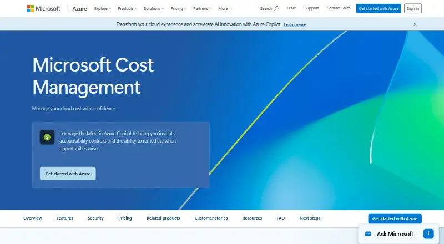Open the Related products tab

[163, 218]
